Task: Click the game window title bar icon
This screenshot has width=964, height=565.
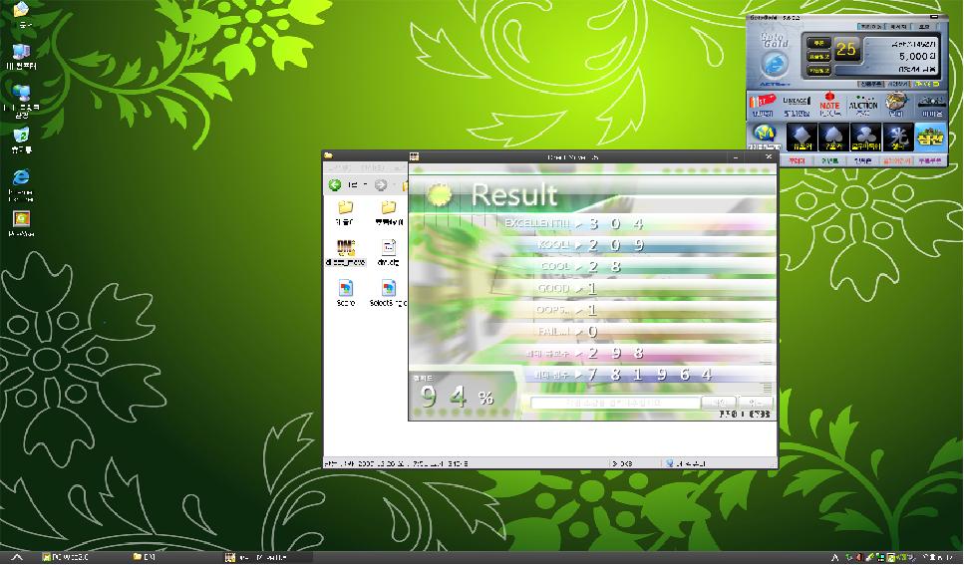Action: tap(415, 157)
